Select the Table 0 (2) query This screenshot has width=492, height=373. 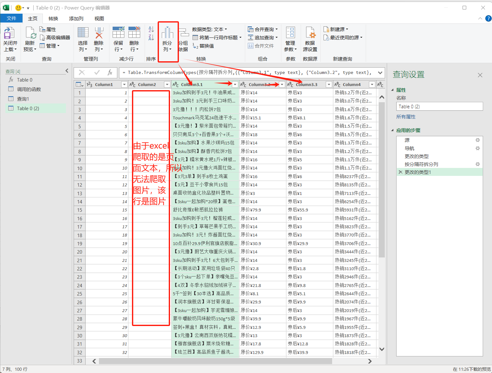(x=36, y=109)
